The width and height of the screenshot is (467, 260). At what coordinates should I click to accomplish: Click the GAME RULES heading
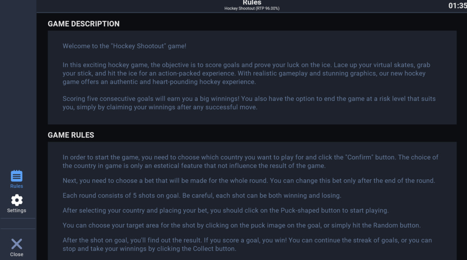click(x=71, y=135)
